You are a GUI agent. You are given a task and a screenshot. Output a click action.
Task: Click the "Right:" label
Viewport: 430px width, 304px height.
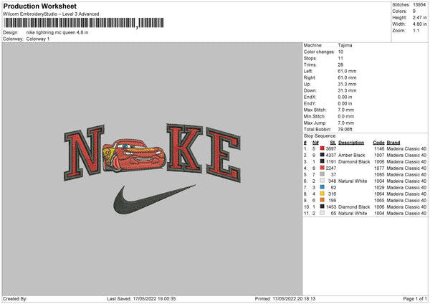click(x=310, y=77)
